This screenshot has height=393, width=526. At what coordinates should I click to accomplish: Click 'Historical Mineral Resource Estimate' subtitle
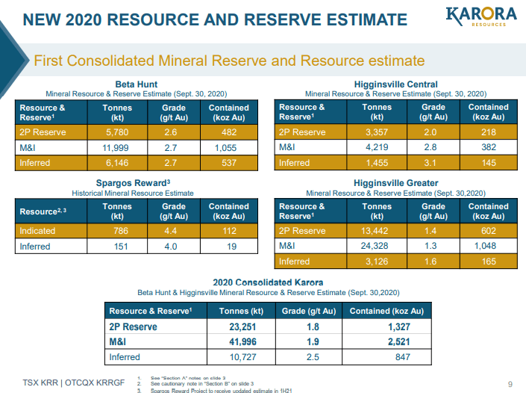[133, 194]
